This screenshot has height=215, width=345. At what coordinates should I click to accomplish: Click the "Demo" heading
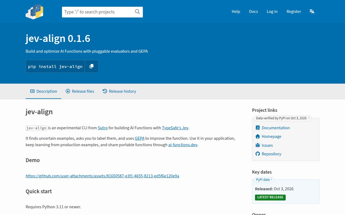pyautogui.click(x=33, y=160)
